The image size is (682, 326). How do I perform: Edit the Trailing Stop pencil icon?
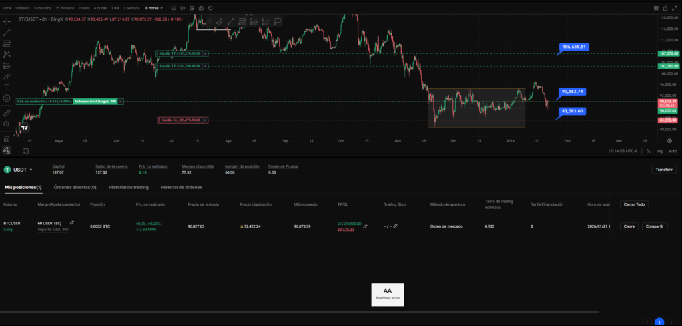pyautogui.click(x=396, y=226)
